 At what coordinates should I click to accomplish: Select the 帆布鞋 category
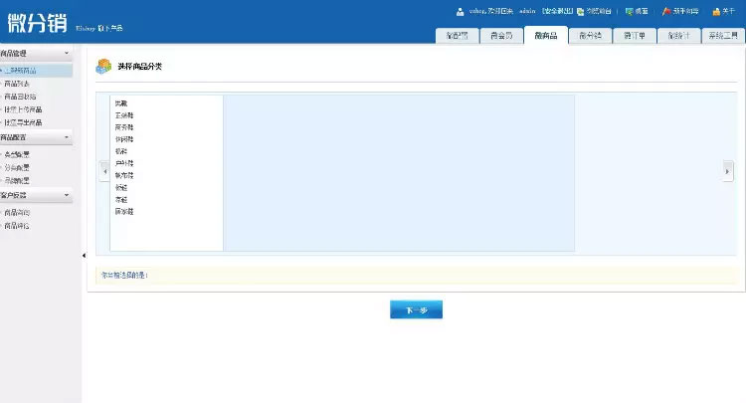tap(124, 175)
